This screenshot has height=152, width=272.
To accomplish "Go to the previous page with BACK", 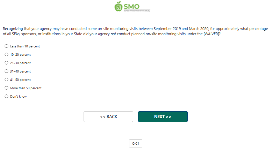I will (x=108, y=116).
